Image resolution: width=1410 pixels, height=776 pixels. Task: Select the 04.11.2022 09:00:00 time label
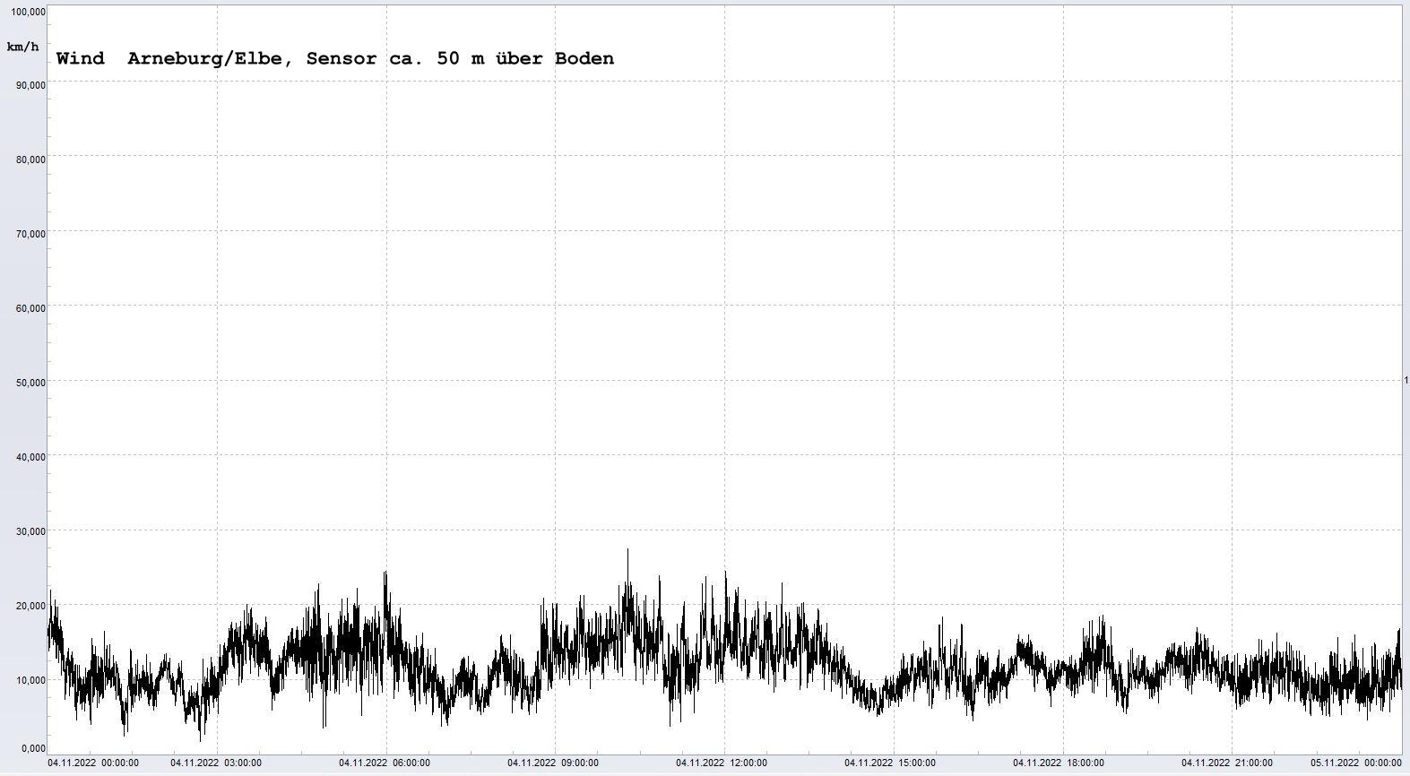pyautogui.click(x=553, y=763)
